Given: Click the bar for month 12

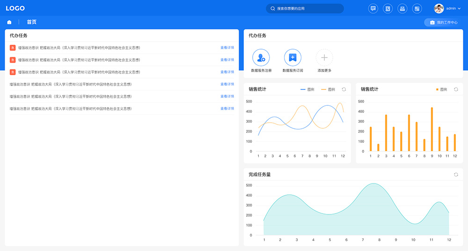Looking at the screenshot, I should (x=455, y=143).
